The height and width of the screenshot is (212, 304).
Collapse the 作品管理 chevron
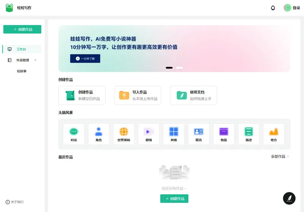pos(35,60)
